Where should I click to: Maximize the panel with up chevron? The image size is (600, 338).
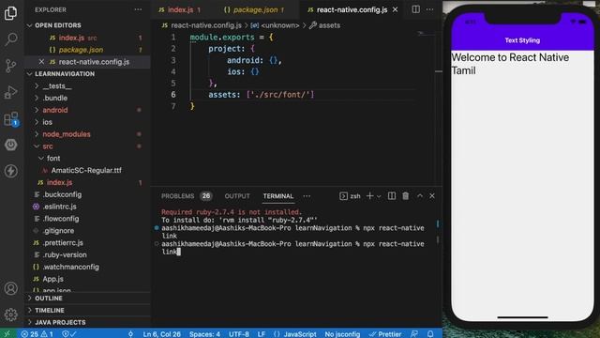pos(420,196)
